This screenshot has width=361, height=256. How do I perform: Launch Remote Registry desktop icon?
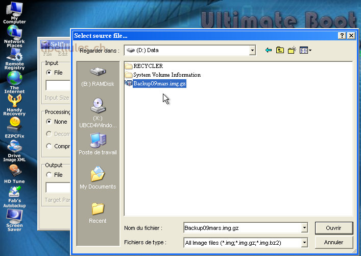point(14,59)
